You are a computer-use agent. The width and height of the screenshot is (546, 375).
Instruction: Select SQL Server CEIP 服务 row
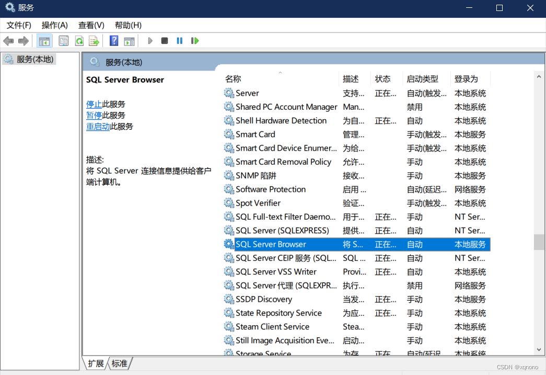tap(286, 258)
